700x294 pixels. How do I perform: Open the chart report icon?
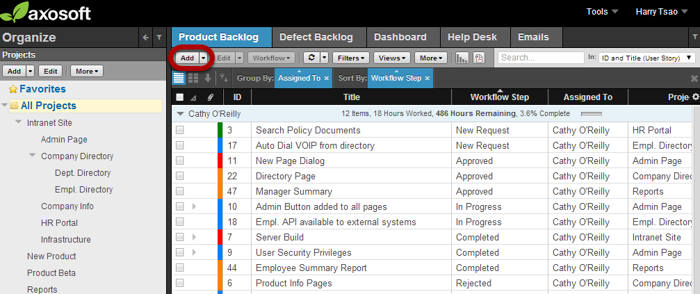[462, 58]
